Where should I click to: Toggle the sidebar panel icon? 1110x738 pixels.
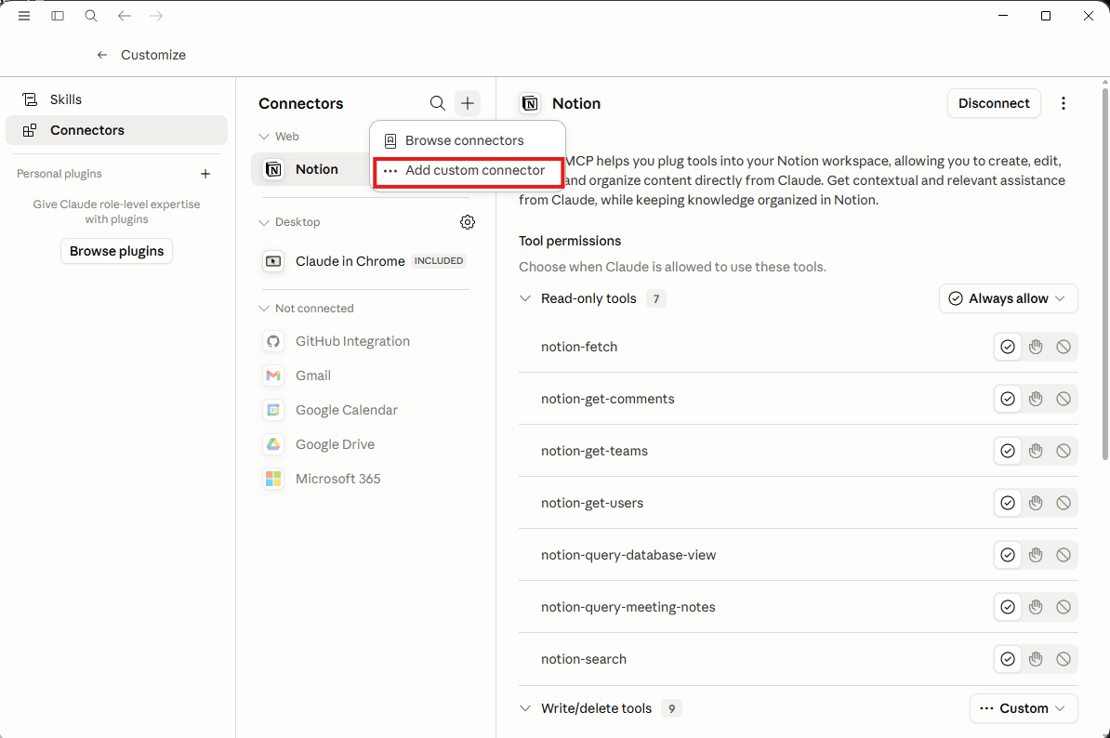pos(58,16)
